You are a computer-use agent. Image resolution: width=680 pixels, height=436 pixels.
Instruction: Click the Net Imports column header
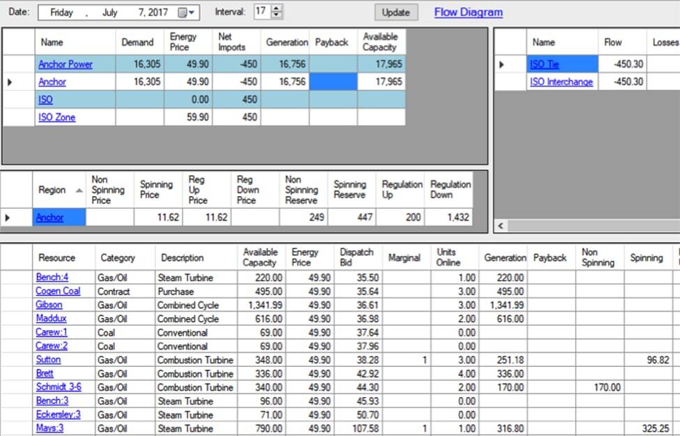pos(236,42)
